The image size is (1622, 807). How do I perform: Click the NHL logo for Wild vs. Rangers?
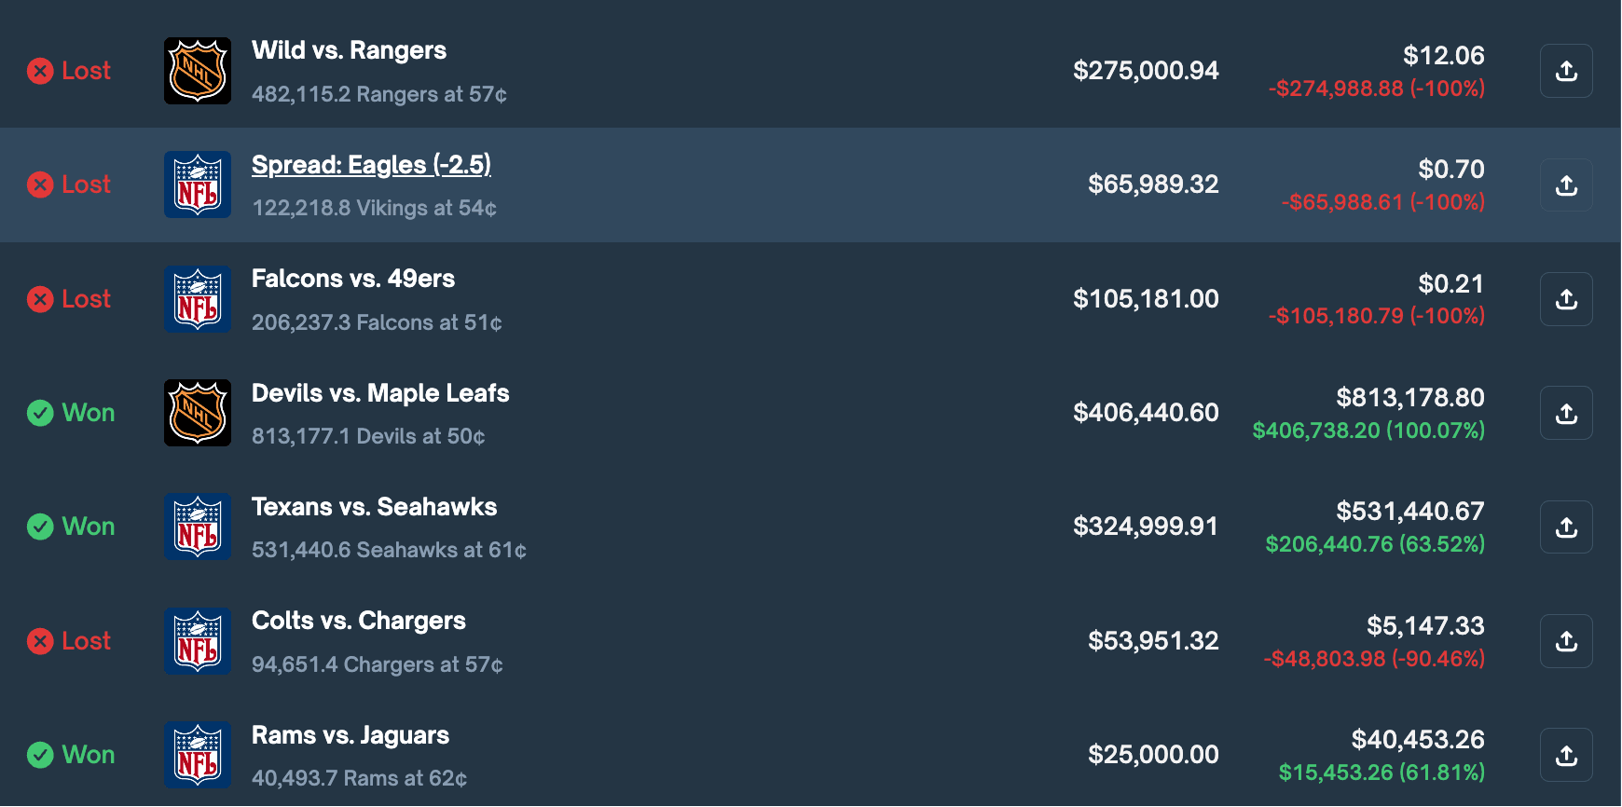coord(198,71)
